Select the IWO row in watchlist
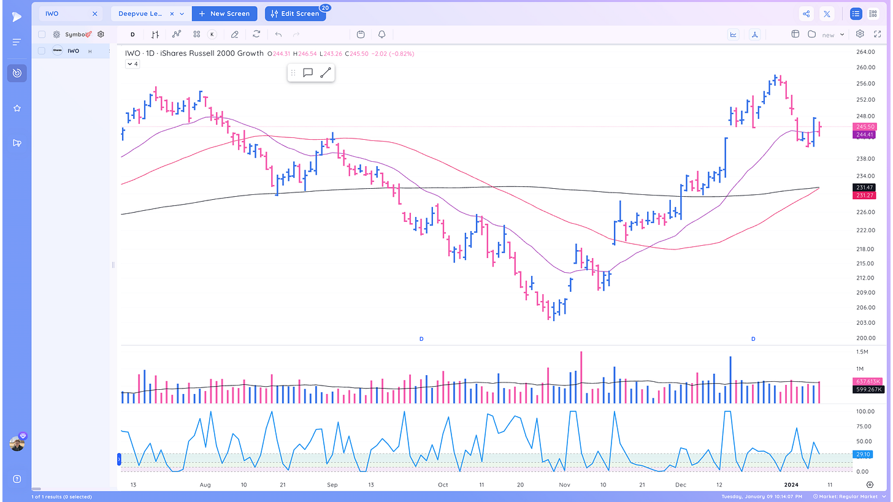The image size is (893, 502). tap(71, 51)
